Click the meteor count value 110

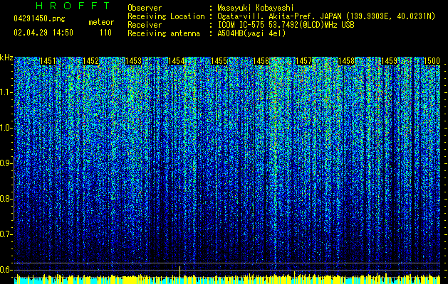(105, 33)
